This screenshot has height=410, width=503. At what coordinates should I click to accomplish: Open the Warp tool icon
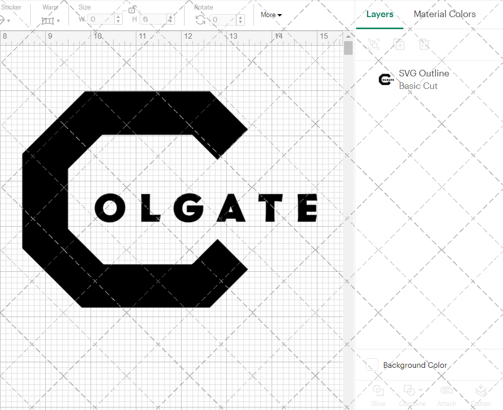pos(48,21)
